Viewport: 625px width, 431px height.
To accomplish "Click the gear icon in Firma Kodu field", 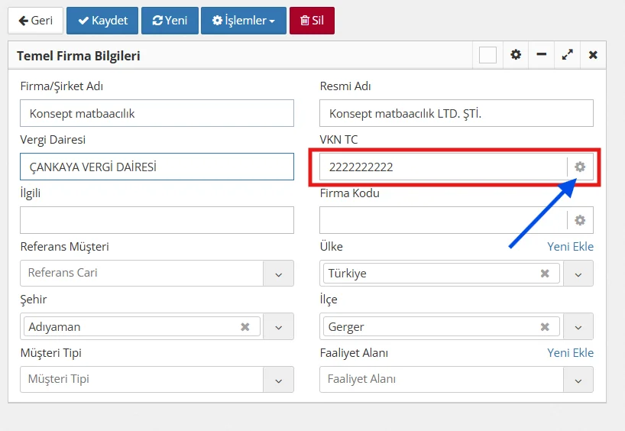I will [x=580, y=220].
